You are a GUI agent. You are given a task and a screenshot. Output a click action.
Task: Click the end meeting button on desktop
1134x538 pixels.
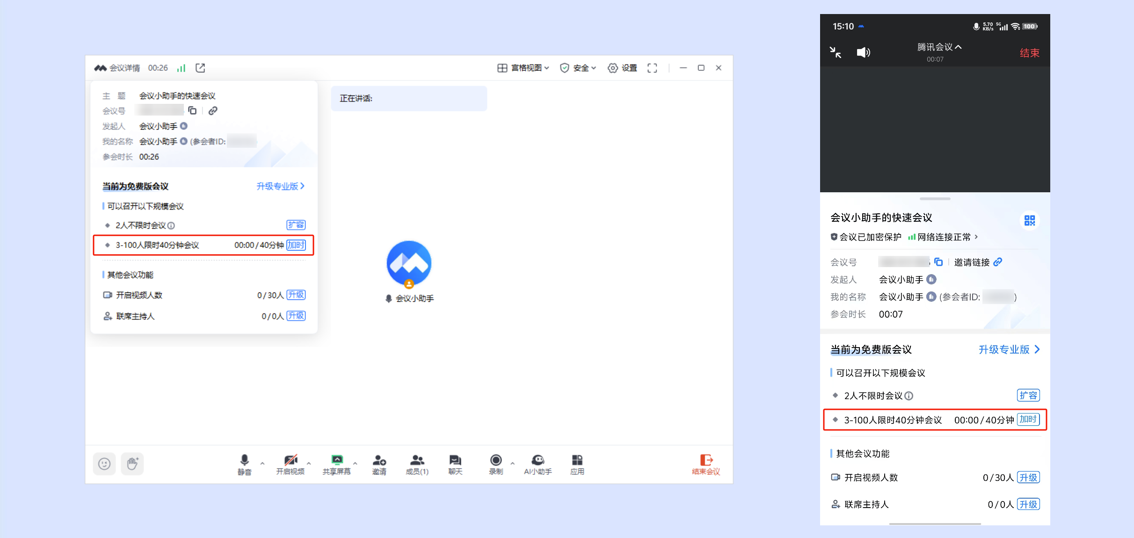pyautogui.click(x=706, y=465)
